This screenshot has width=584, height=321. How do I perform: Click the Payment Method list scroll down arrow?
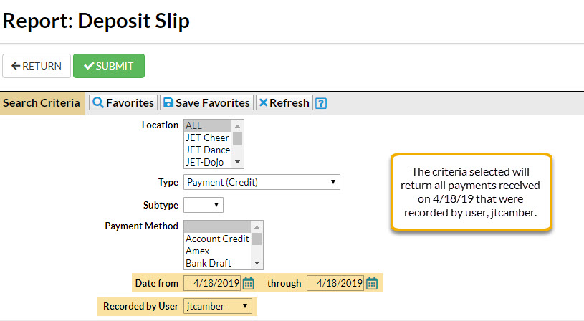[257, 263]
